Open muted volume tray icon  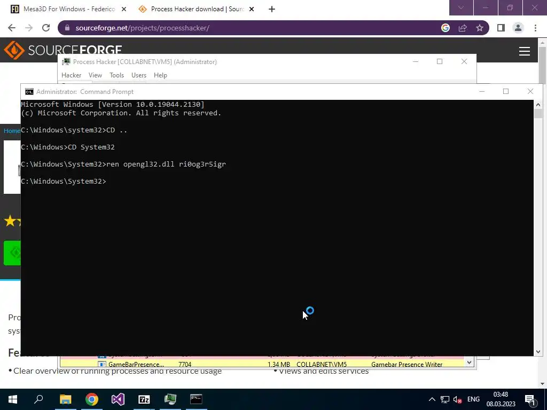click(457, 399)
